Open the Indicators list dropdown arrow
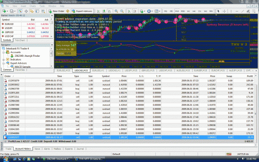Image resolution: width=259 pixels, height=162 pixels. tap(145, 12)
